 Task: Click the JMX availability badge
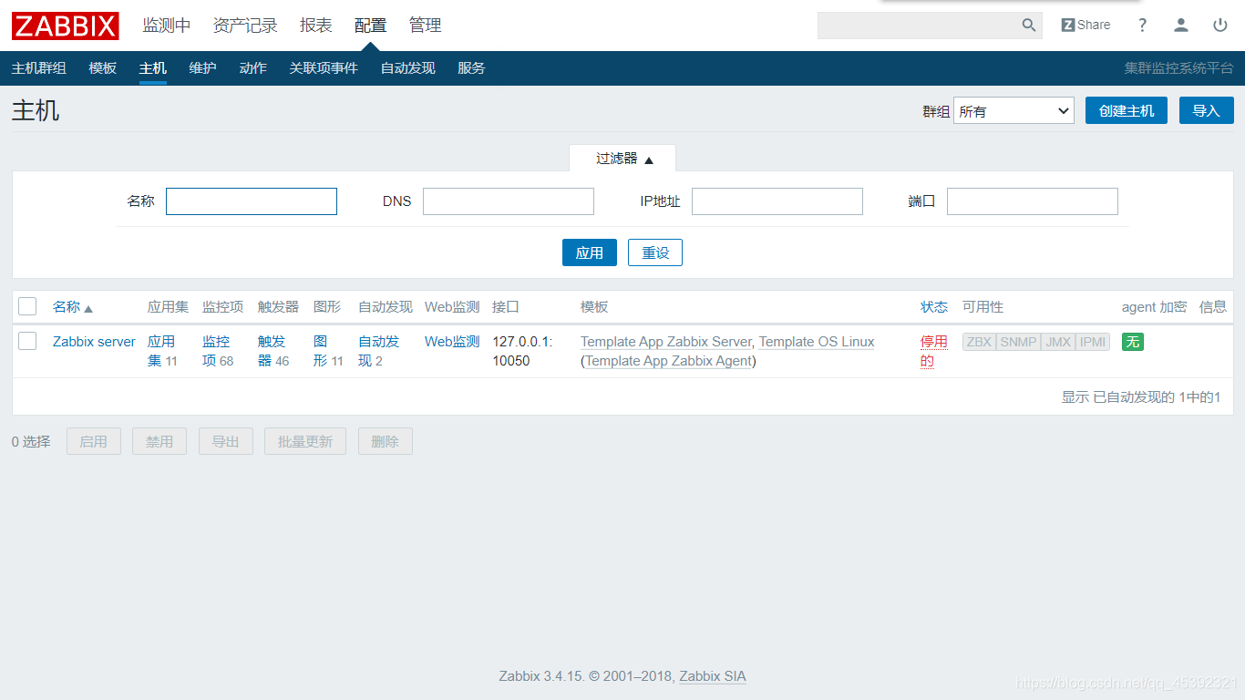[1058, 342]
